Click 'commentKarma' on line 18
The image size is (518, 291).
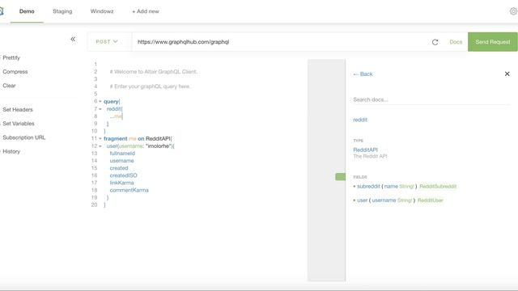coord(129,190)
